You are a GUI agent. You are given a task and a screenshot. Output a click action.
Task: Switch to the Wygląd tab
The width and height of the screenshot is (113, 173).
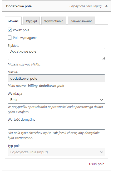(x=31, y=21)
